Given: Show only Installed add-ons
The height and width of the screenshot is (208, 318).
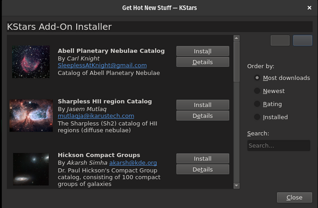Looking at the screenshot, I should [271, 117].
